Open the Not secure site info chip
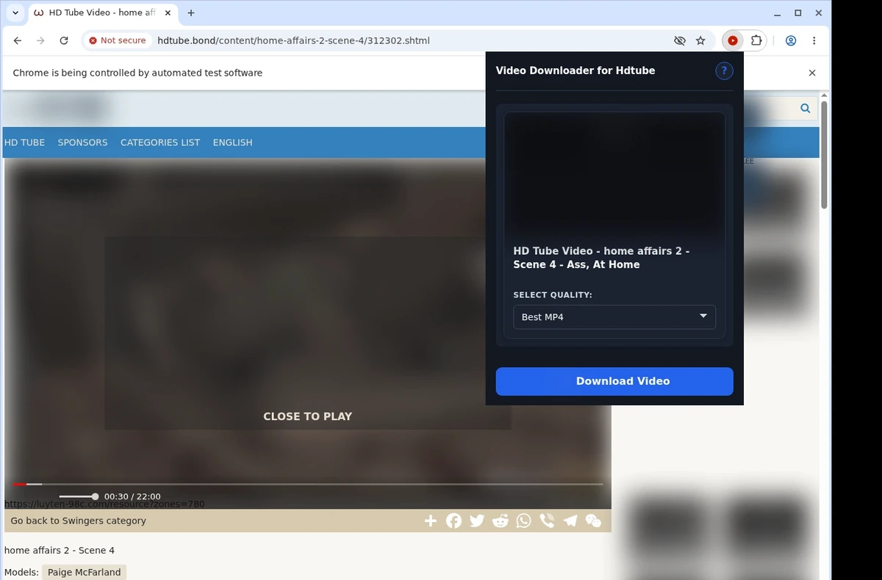The image size is (882, 580). [x=118, y=40]
